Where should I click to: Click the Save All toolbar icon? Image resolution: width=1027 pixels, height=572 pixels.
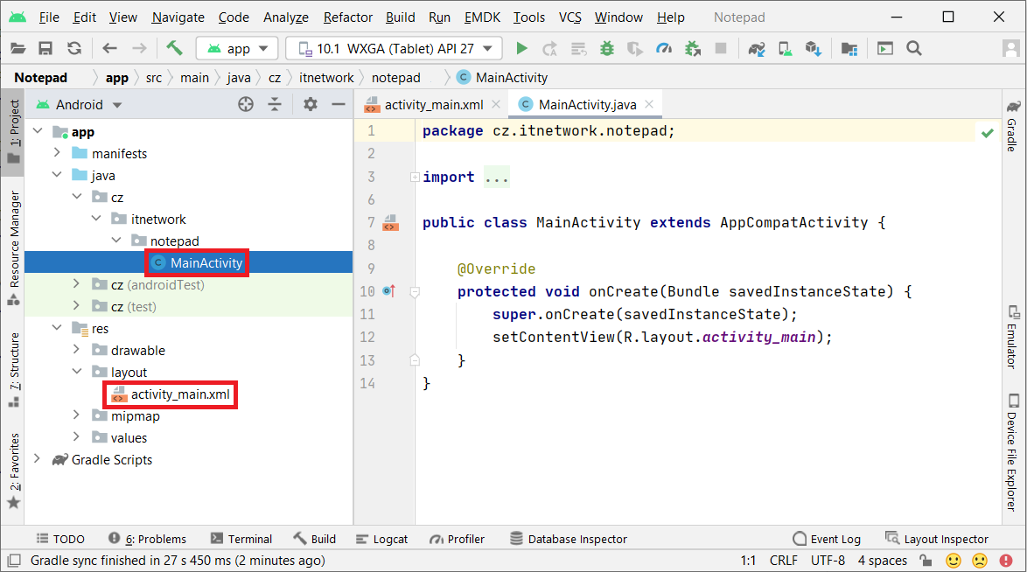click(x=46, y=49)
